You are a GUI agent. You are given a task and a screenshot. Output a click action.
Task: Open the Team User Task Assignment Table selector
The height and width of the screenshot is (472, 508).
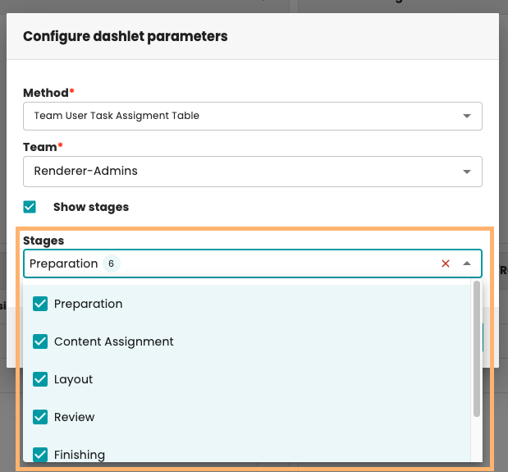tap(246, 116)
